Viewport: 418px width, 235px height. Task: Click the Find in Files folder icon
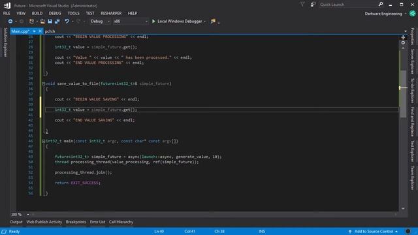213,22
